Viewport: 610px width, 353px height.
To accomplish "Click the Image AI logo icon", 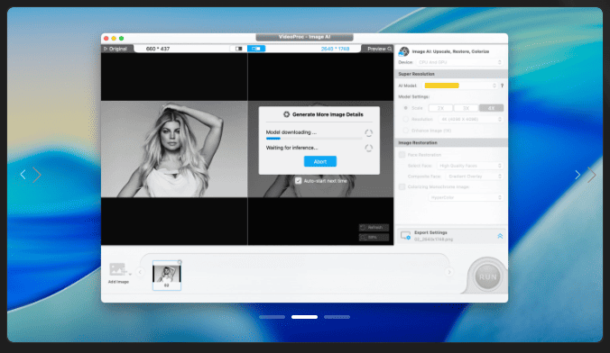I will point(404,51).
